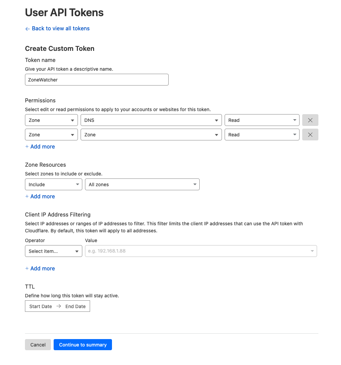Click the Start Date field under TTL

[x=40, y=306]
